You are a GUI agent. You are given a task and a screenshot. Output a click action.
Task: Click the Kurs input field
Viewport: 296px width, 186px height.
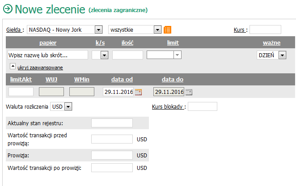click(x=265, y=30)
